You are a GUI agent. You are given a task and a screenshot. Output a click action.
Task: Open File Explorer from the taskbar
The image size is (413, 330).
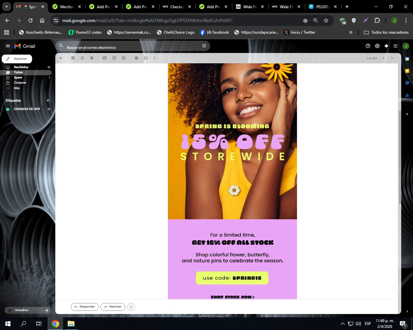click(71, 324)
